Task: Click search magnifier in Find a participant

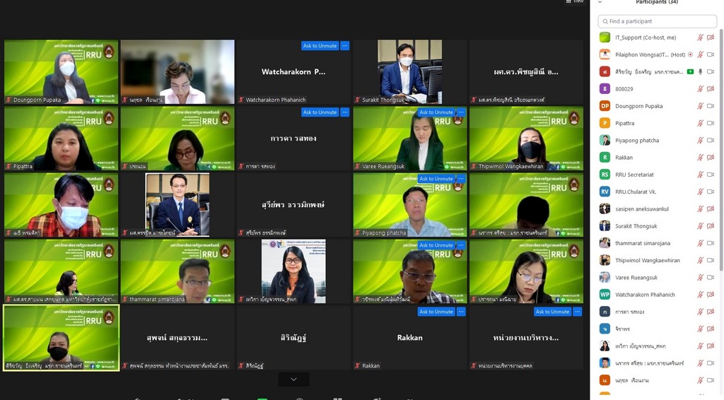Action: (x=605, y=21)
